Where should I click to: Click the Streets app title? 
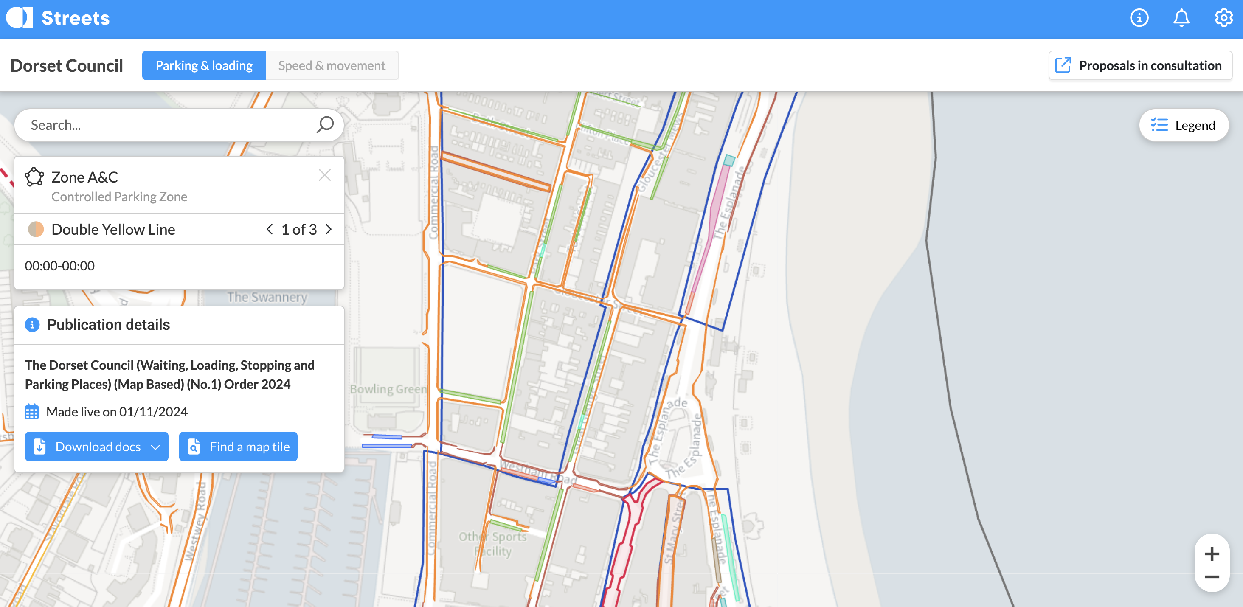[76, 18]
